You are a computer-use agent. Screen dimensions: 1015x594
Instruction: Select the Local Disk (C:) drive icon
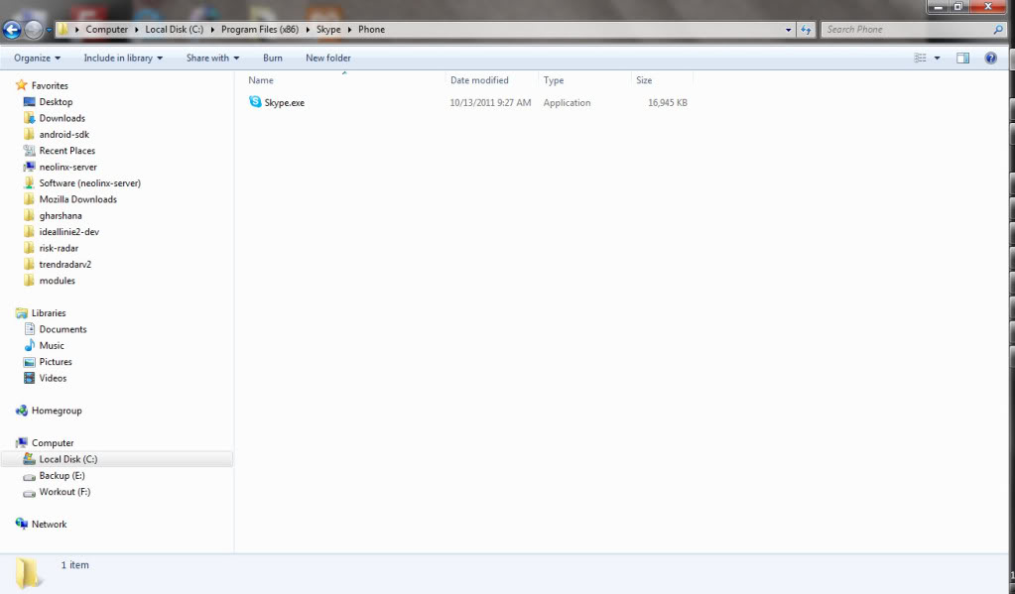tap(29, 459)
